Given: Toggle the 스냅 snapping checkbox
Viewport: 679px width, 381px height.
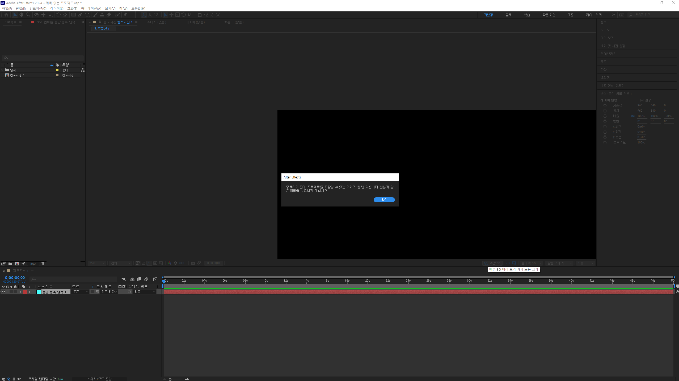Looking at the screenshot, I should [200, 15].
